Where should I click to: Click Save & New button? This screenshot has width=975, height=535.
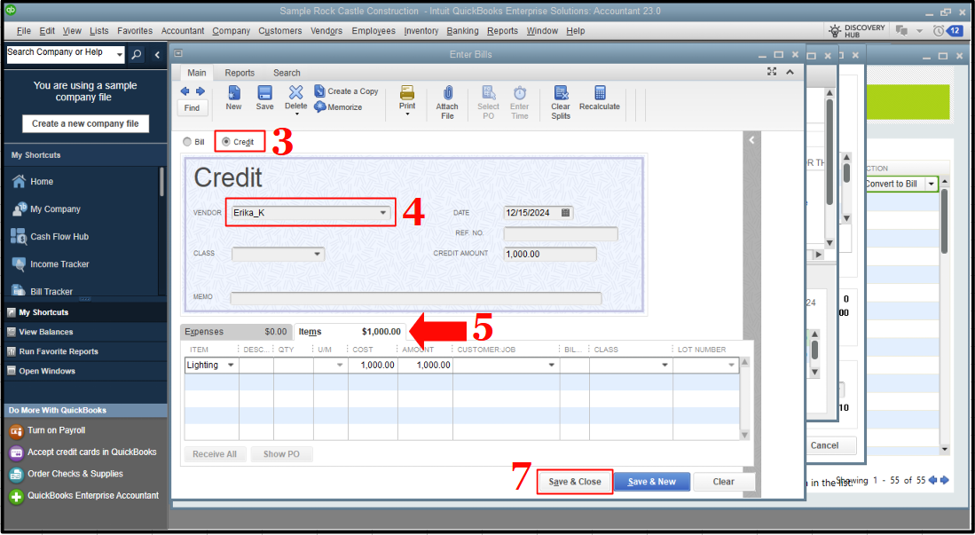coord(652,482)
